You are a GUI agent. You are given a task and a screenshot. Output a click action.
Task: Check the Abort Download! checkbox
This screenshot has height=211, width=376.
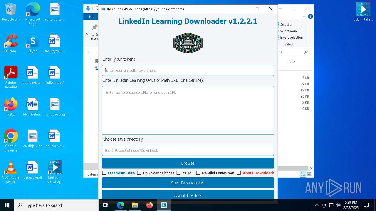pyautogui.click(x=239, y=173)
